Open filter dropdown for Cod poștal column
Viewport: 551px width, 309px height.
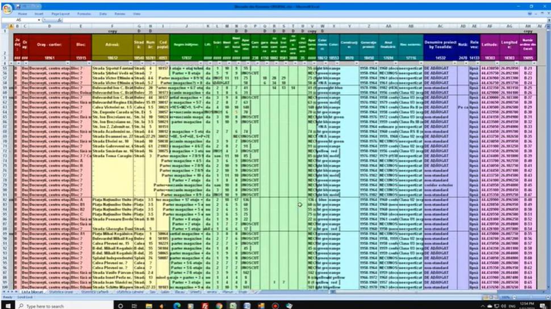pos(166,63)
